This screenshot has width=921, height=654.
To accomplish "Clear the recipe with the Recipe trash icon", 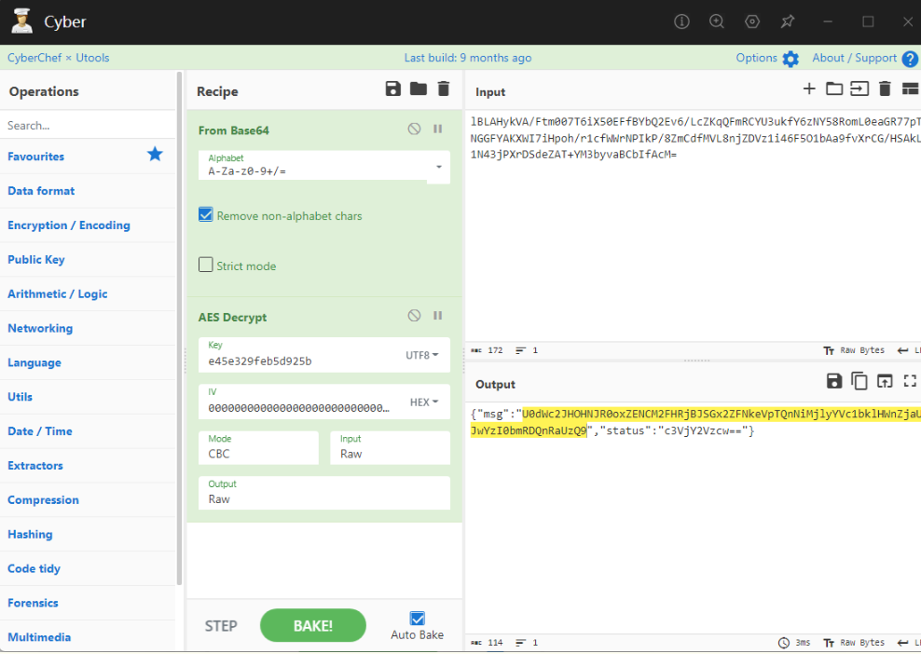I will 444,89.
